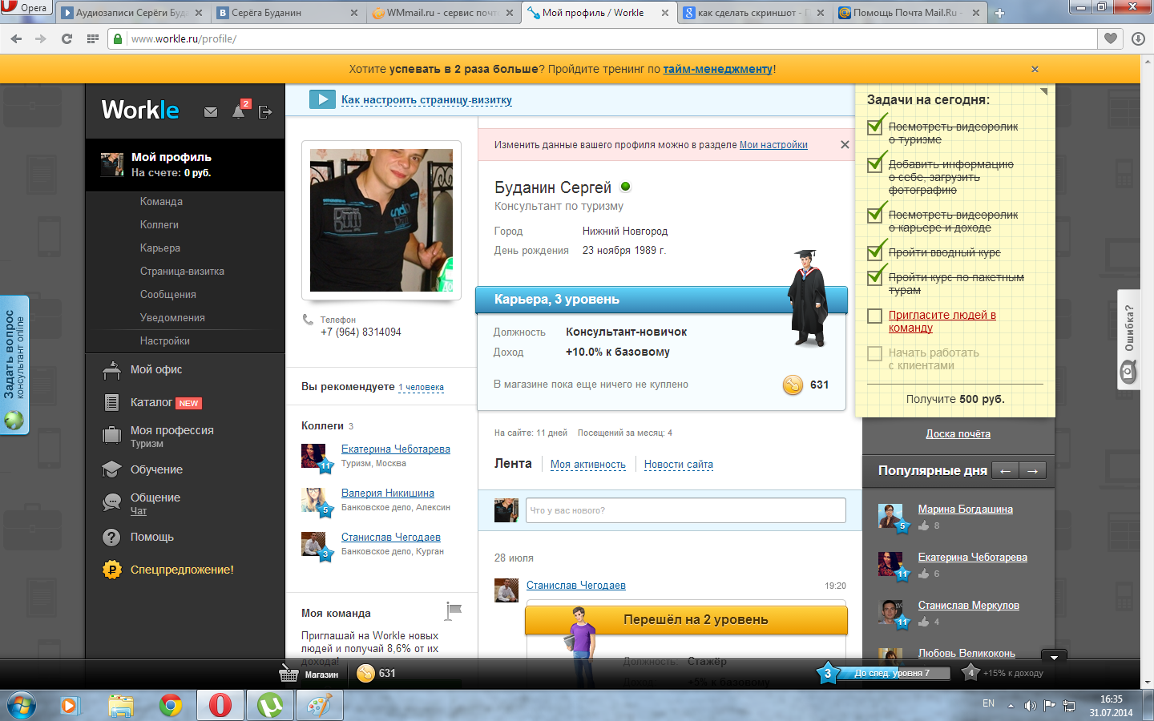This screenshot has width=1154, height=721.
Task: Switch to the WMmail.ru browser tab
Action: pyautogui.click(x=442, y=13)
